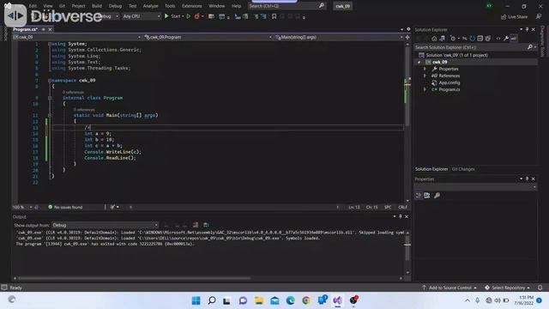Open the Edit menu
This screenshot has height=309, width=549.
pyautogui.click(x=33, y=6)
